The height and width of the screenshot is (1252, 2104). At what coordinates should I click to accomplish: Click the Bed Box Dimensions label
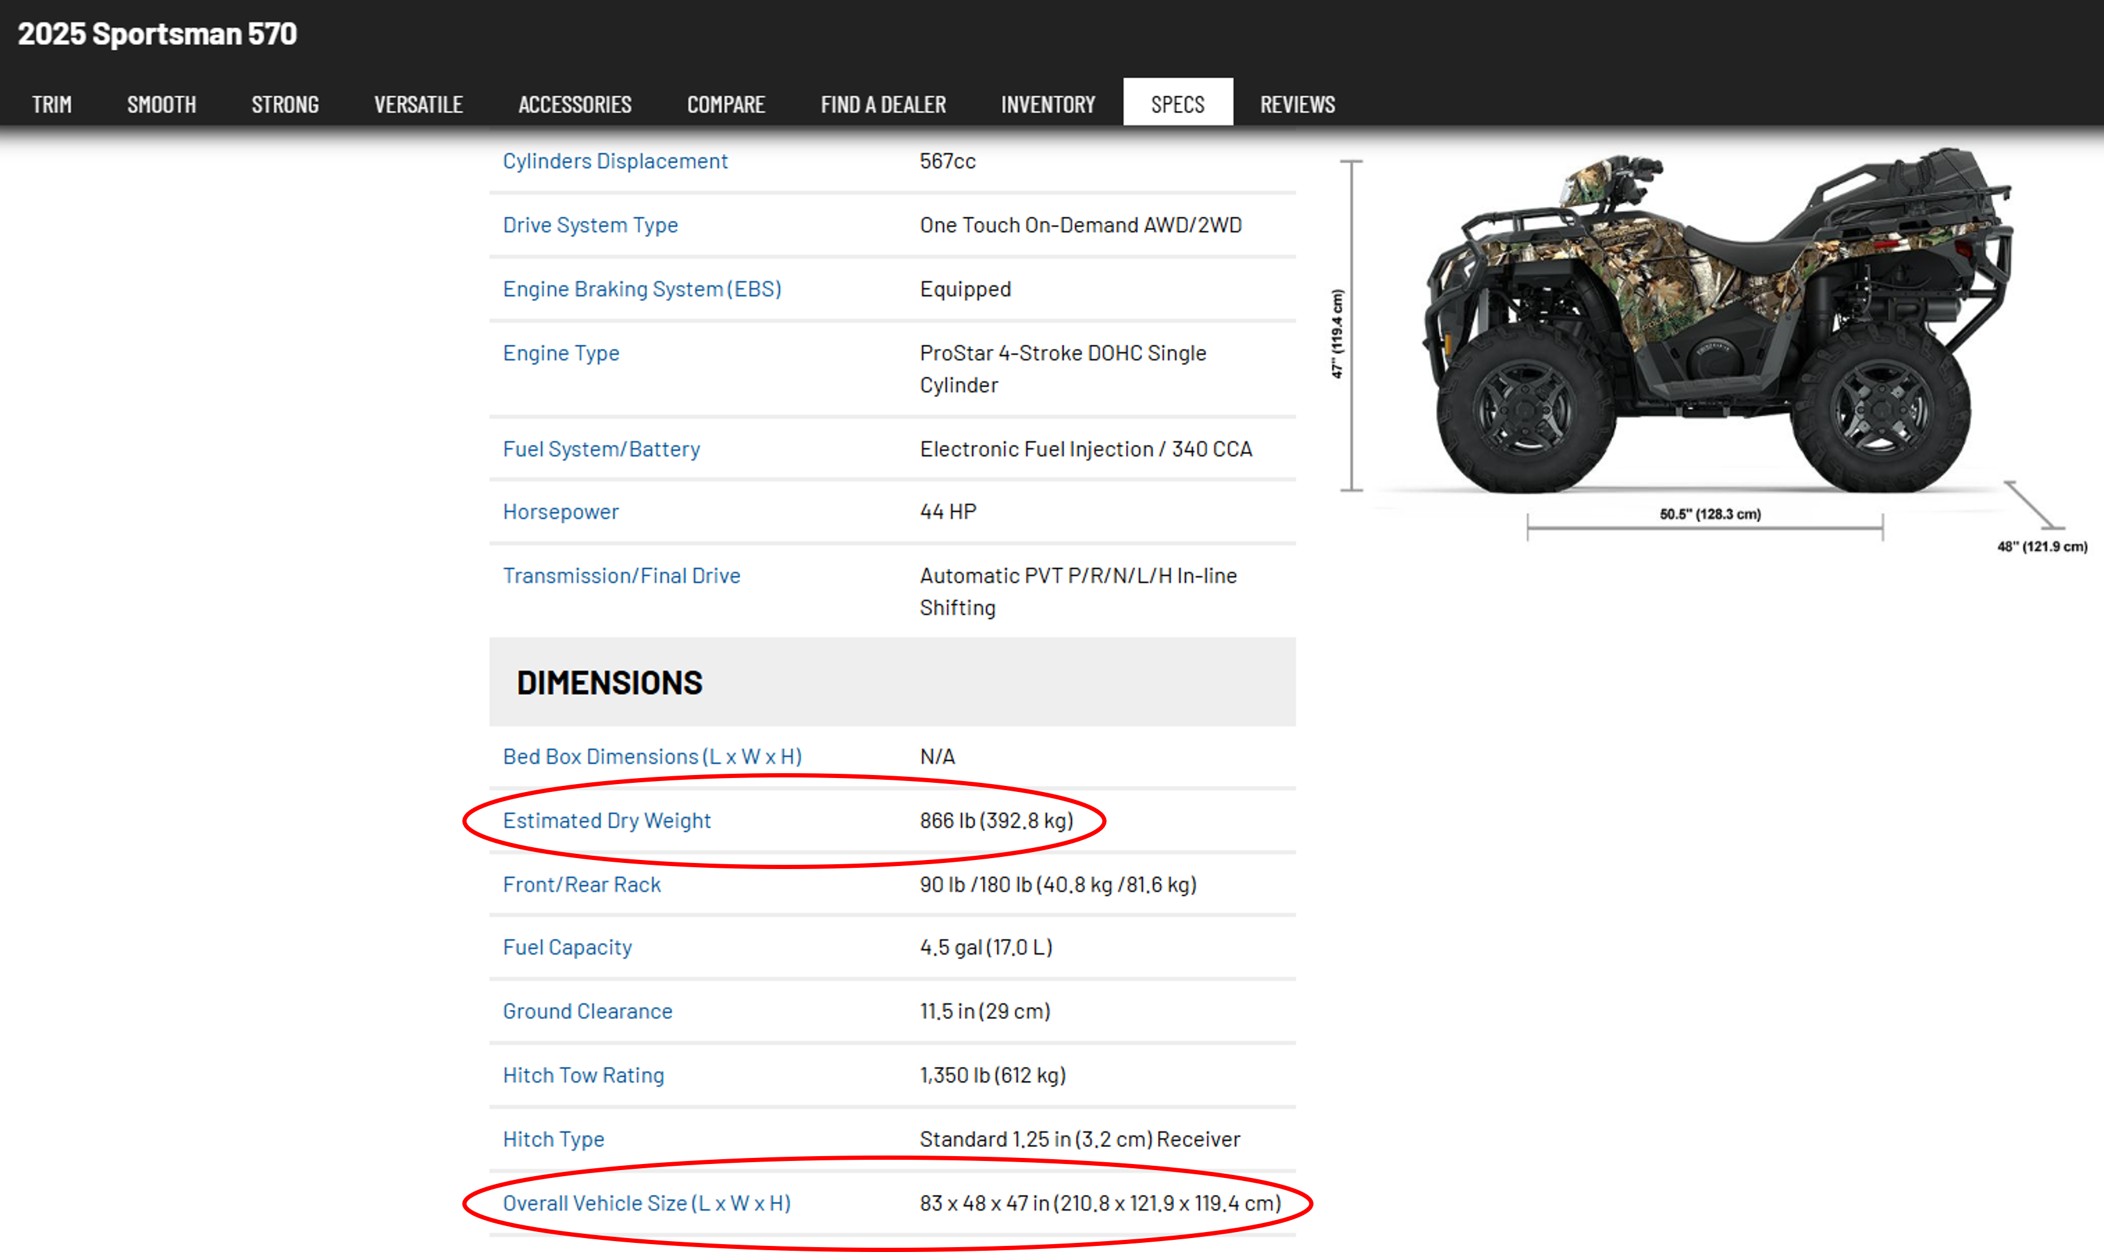coord(653,757)
